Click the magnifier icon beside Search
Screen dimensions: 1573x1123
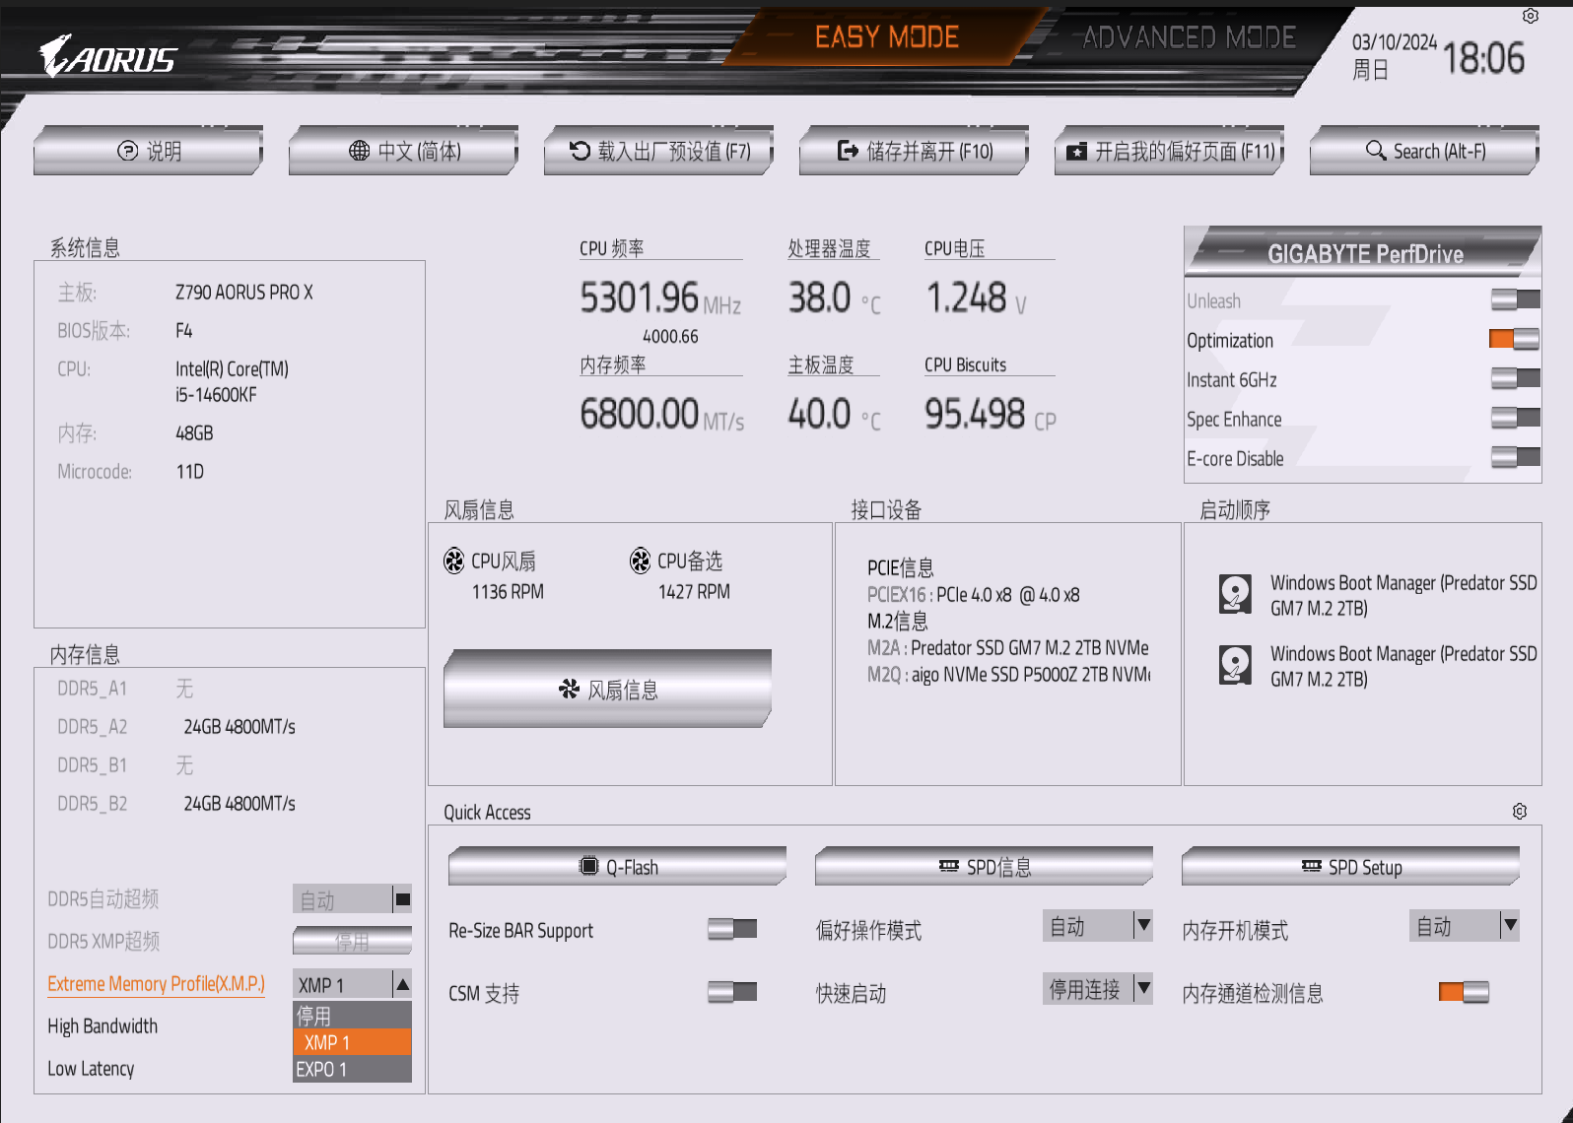1376,151
